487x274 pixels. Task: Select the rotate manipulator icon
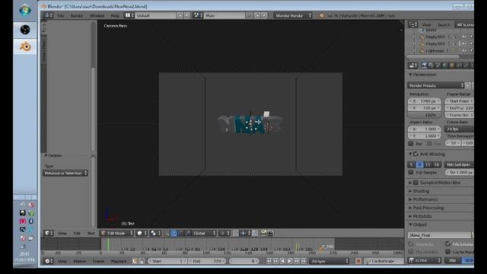[x=181, y=233]
